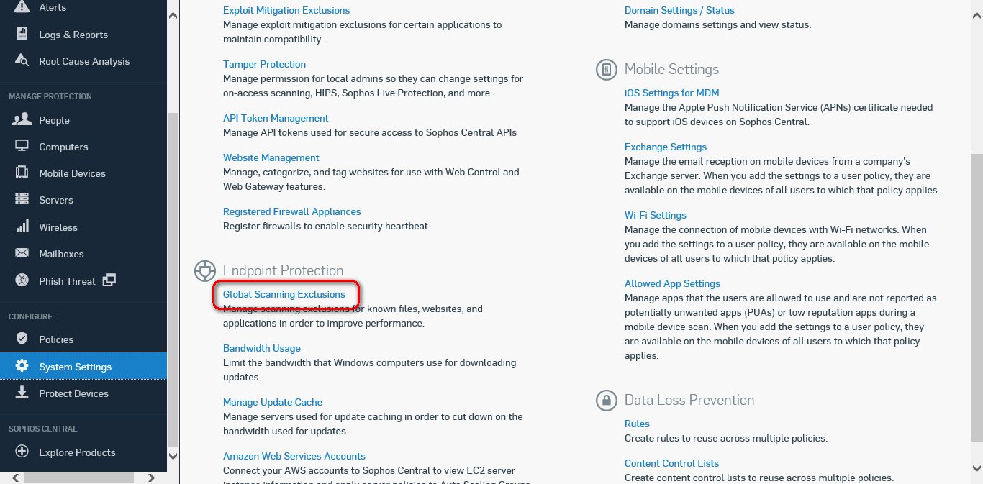This screenshot has height=484, width=983.
Task: Click sidebar scroll down arrow
Action: (173, 456)
